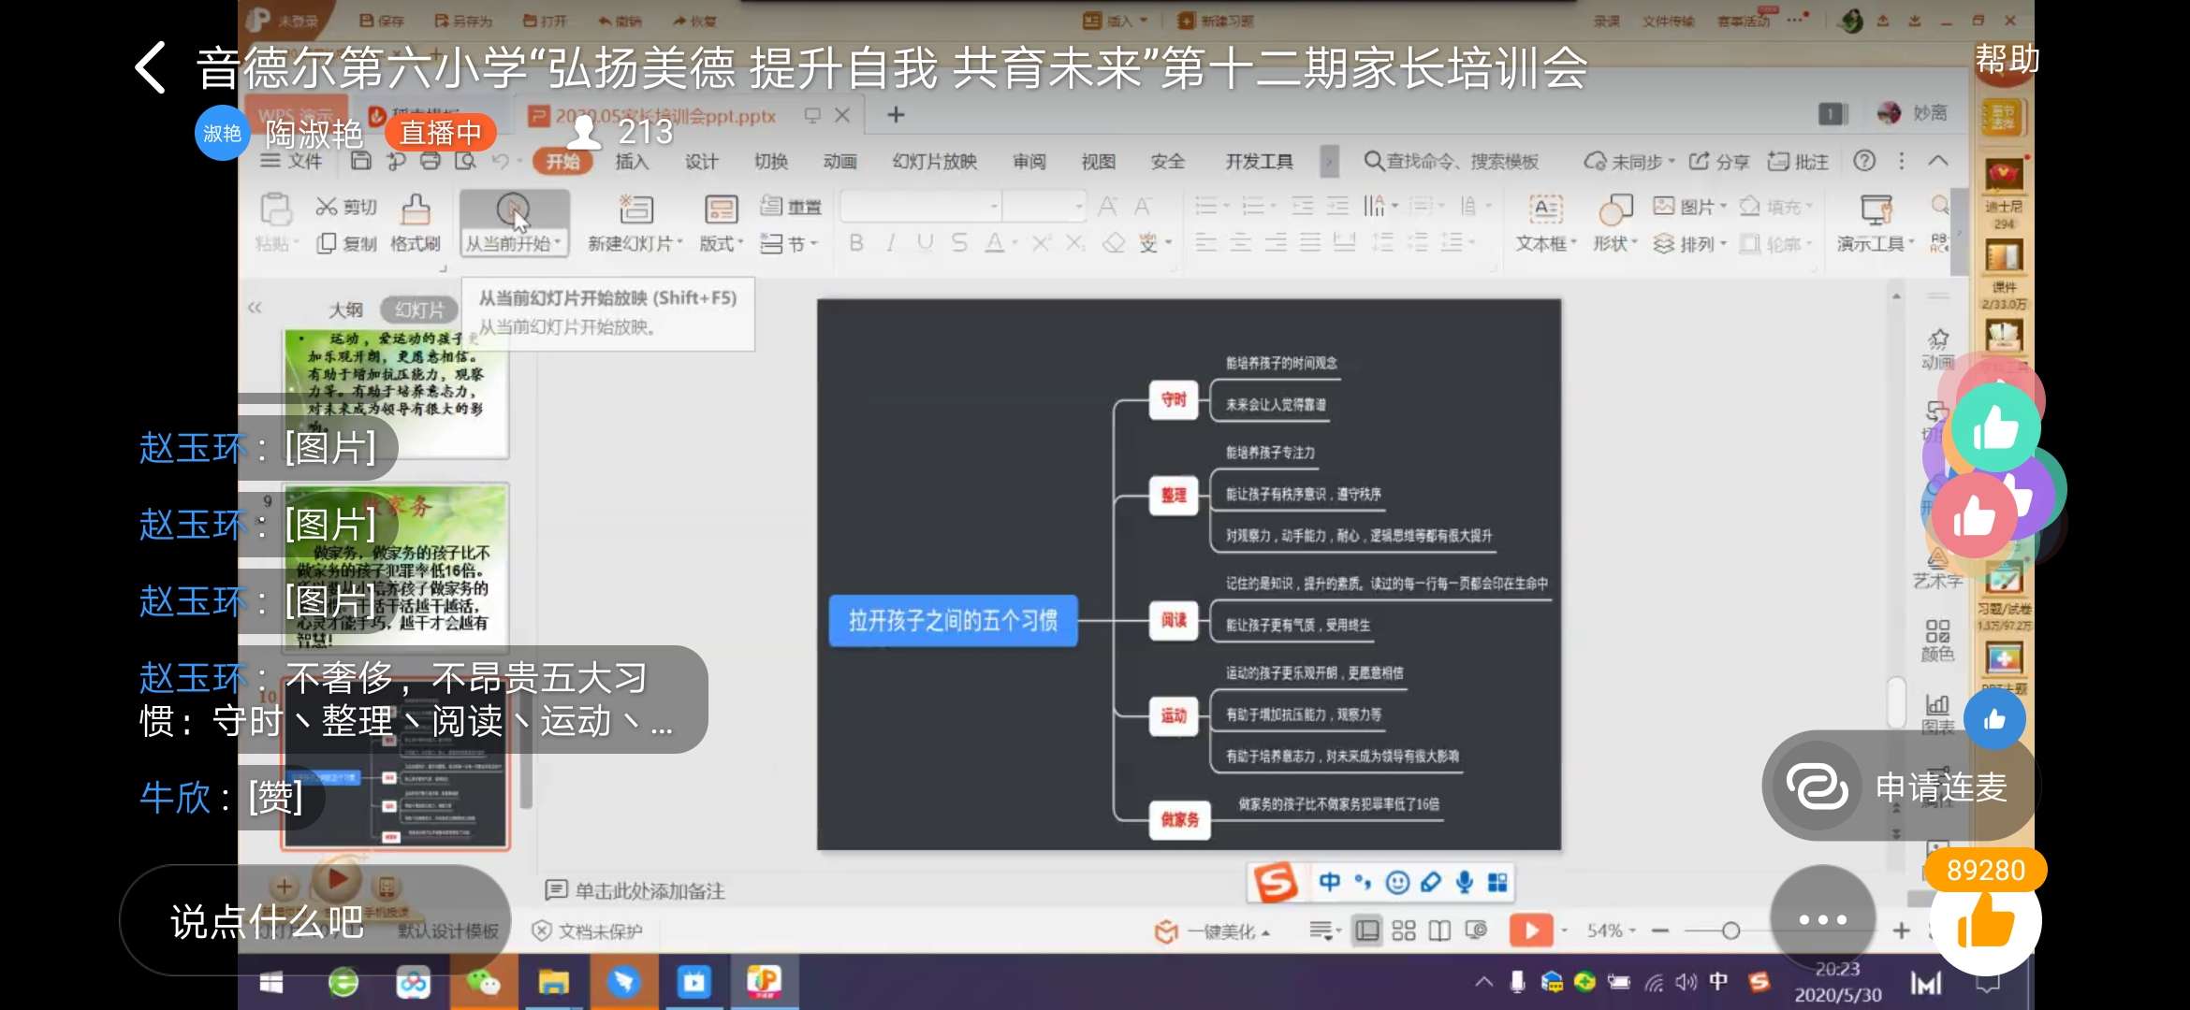2190x1010 pixels.
Task: Click the clear formatting eraser icon
Action: pyautogui.click(x=1114, y=243)
